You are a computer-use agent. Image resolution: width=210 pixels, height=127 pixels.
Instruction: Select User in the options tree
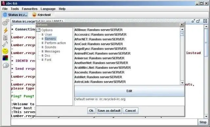48,34
